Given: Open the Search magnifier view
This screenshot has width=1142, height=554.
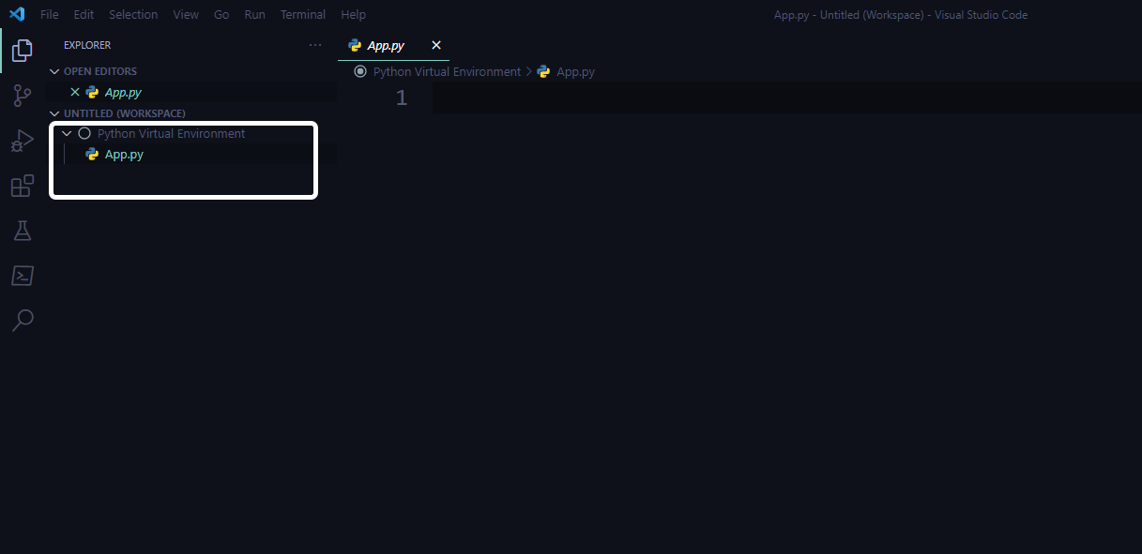Looking at the screenshot, I should click(23, 321).
